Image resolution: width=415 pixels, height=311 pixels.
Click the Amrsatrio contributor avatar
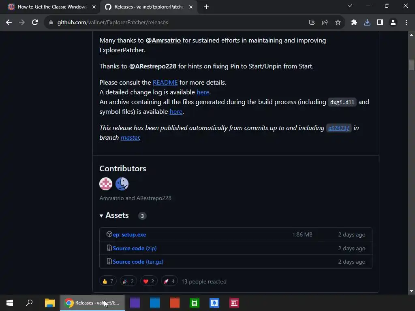tap(106, 184)
